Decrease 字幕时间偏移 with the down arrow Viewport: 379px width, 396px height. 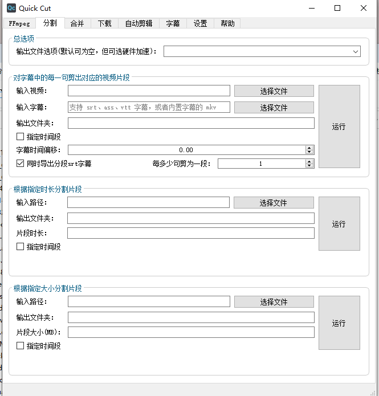point(309,152)
